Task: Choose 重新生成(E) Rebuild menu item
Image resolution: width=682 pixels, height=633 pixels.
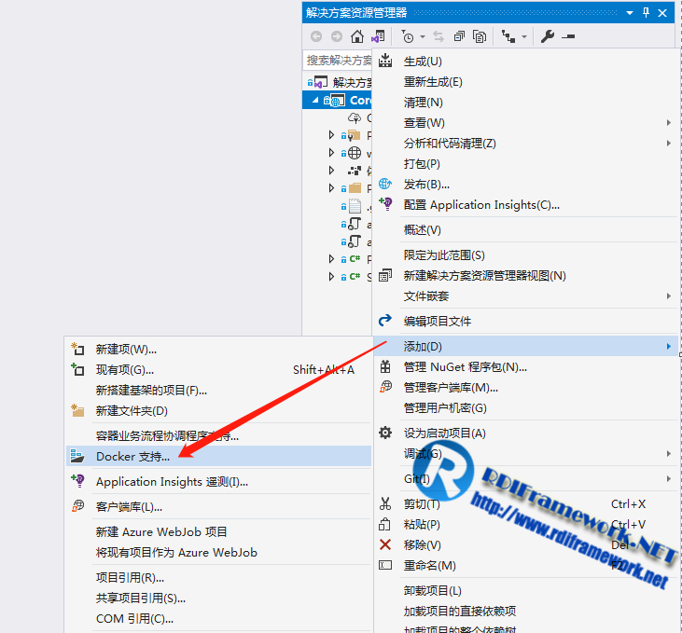Action: point(524,82)
